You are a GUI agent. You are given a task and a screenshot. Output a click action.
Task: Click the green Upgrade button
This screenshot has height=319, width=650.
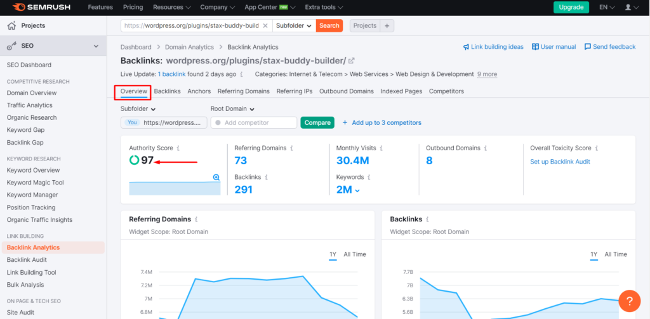click(571, 7)
